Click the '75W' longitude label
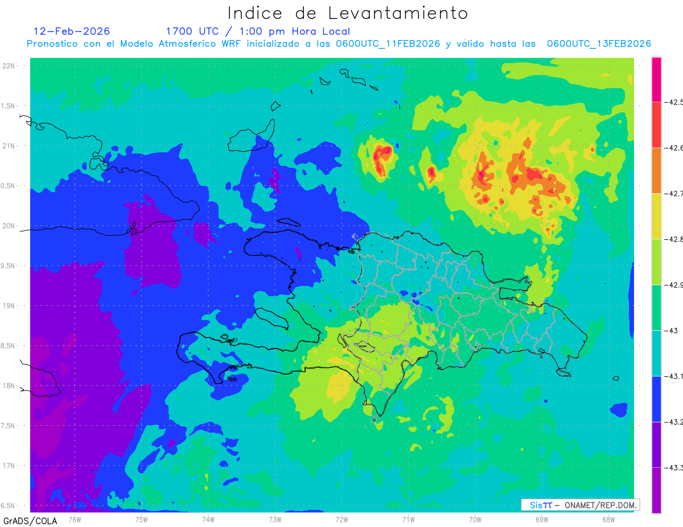Image resolution: width=683 pixels, height=527 pixels. click(141, 519)
